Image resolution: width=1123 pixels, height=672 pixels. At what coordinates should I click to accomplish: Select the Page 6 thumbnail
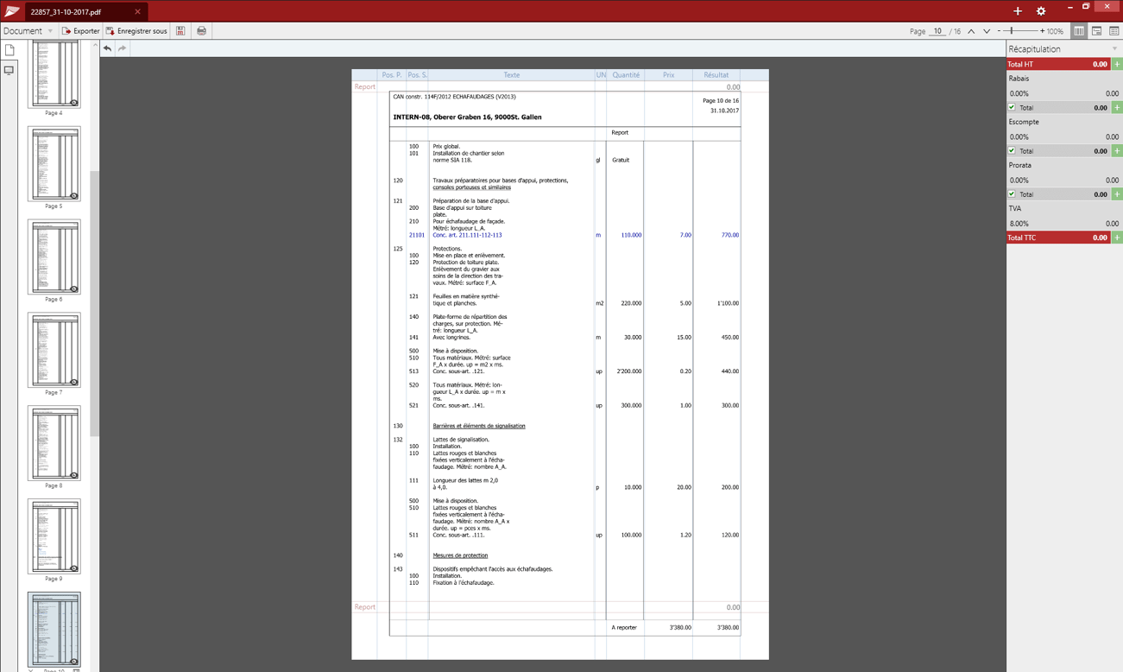pos(54,257)
